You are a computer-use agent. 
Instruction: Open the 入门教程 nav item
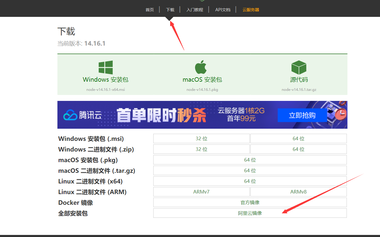pyautogui.click(x=195, y=10)
